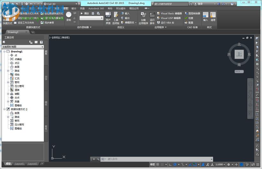Open the CUI user interface editor
The image size is (262, 169).
[x=108, y=18]
